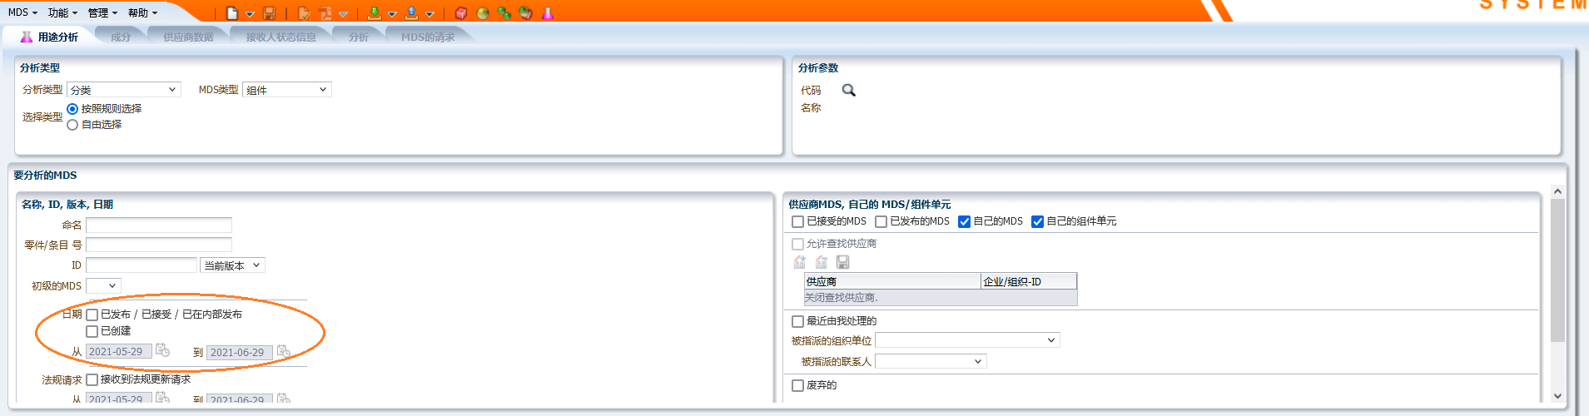Viewport: 1589px width, 416px height.
Task: Open the 当前版本 version dropdown
Action: coord(232,265)
